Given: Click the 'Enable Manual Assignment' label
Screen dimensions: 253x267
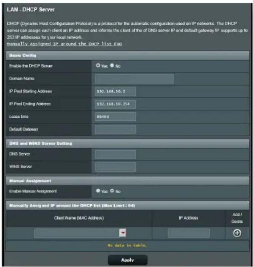Looking at the screenshot, I should [33, 191].
